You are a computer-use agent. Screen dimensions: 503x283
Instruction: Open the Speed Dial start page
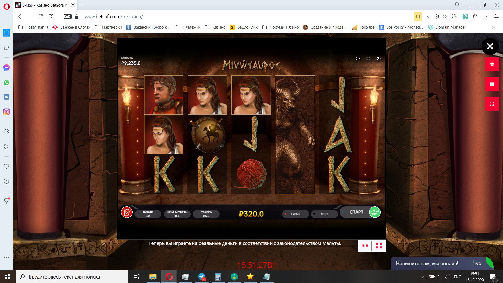point(51,17)
